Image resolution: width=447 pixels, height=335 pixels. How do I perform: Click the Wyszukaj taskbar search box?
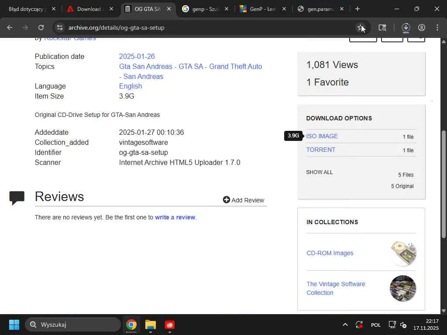tap(73, 325)
